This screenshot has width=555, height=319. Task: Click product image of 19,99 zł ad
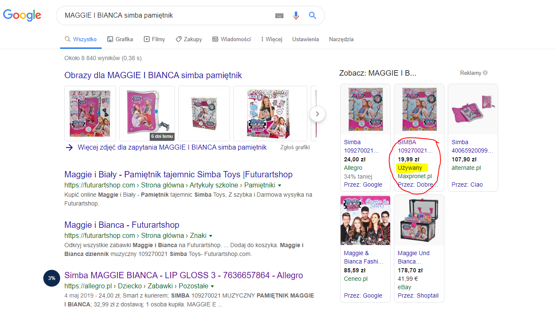[x=419, y=109]
